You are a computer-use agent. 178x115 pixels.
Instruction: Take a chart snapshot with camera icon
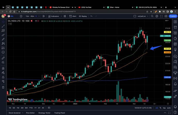[x=166, y=16]
